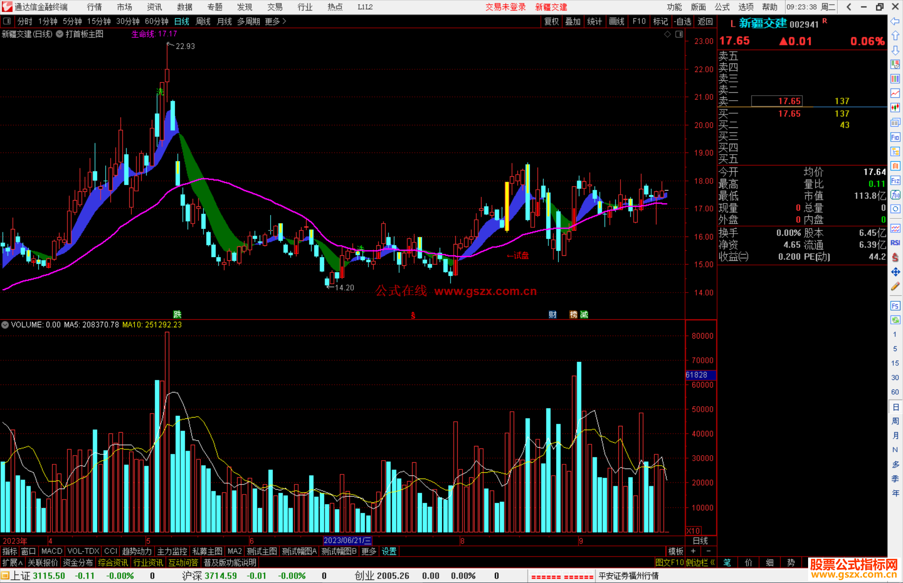903x583 pixels.
Task: Click the 设置 indicator settings link
Action: coord(389,551)
